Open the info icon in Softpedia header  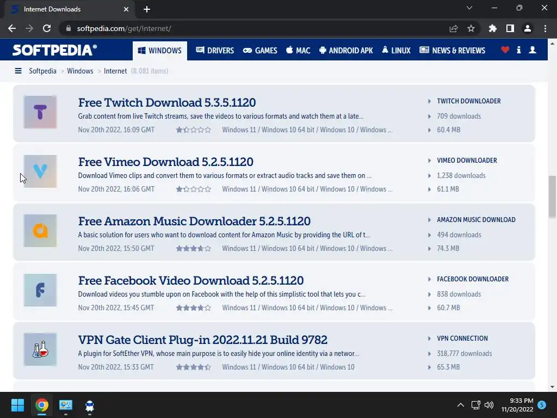(x=519, y=50)
